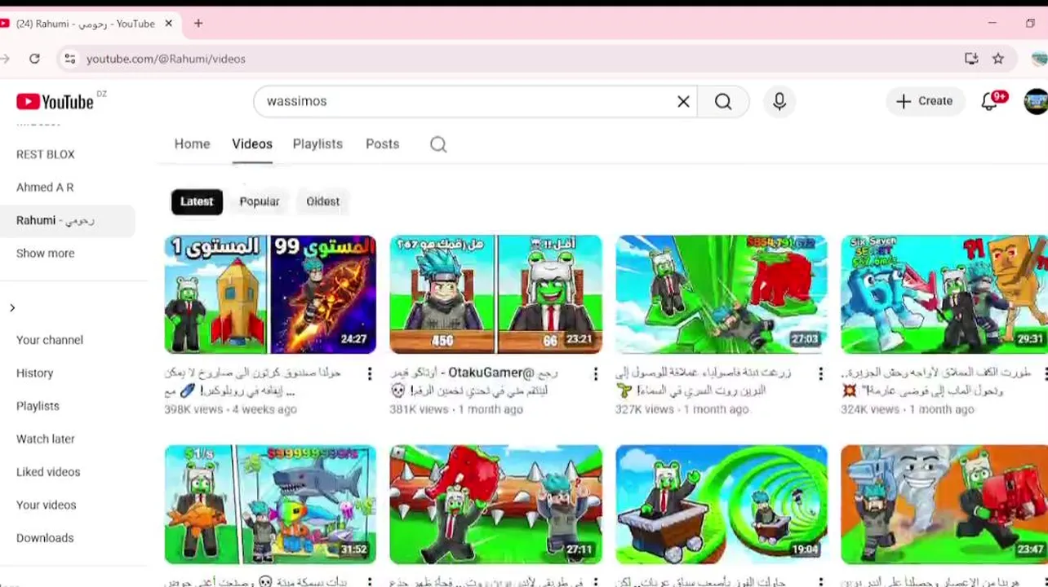
Task: Open the OtakuGamer video title
Action: (x=473, y=382)
